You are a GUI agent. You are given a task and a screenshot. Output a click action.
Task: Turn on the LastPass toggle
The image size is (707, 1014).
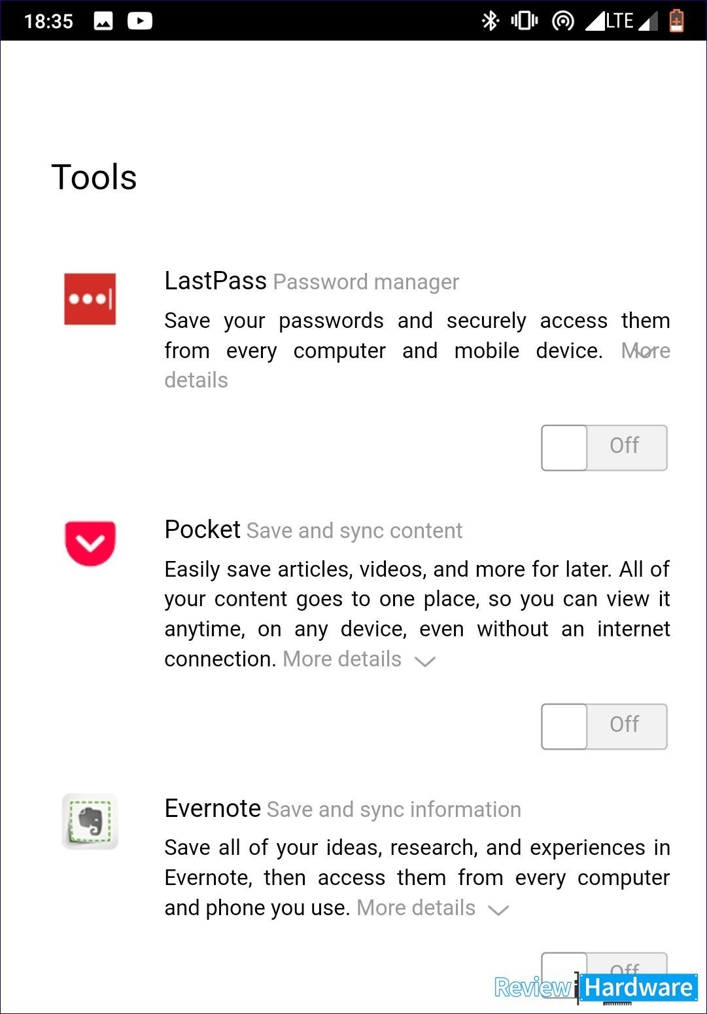pos(604,448)
